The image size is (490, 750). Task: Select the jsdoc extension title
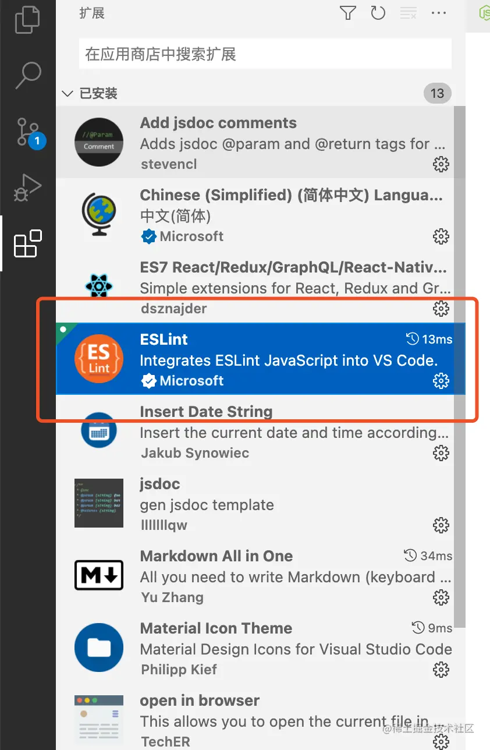click(x=160, y=484)
